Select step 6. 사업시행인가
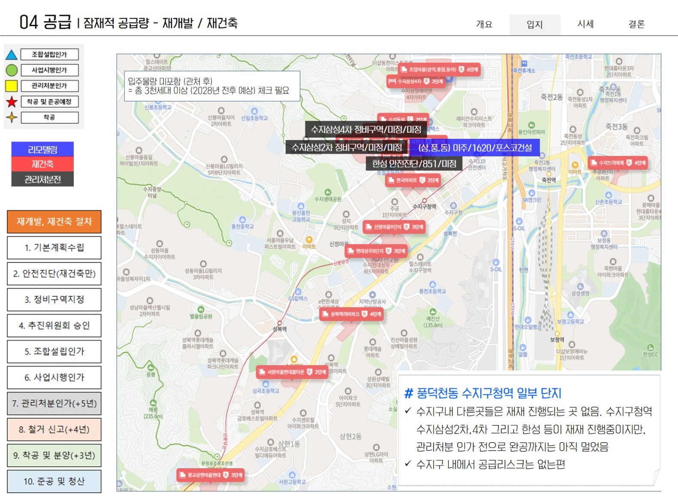This screenshot has height=500, width=678. (x=54, y=377)
